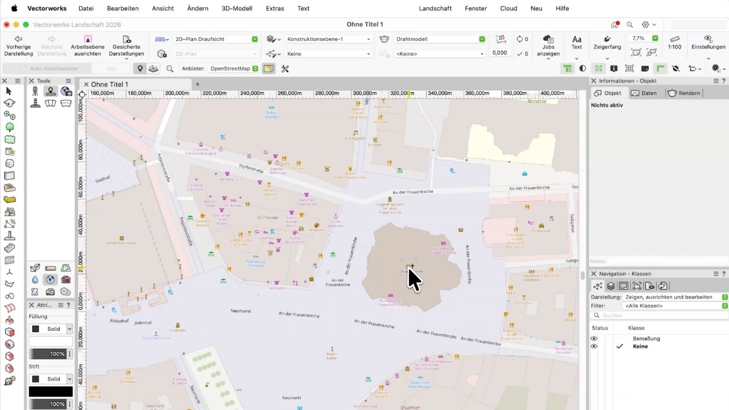Switch to the Rendern tab
The image size is (729, 410).
684,93
